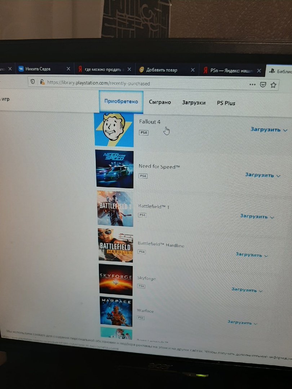292x389 pixels.
Task: Bookmark this page with the star icon
Action: [x=273, y=85]
